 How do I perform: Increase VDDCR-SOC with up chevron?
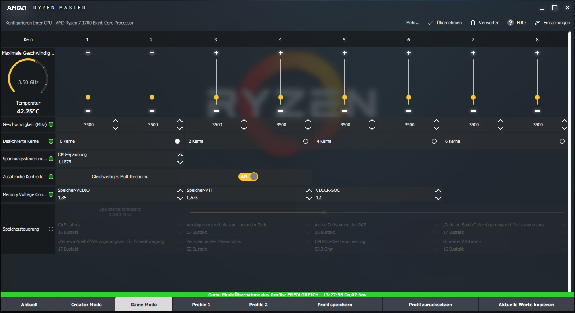click(x=438, y=191)
